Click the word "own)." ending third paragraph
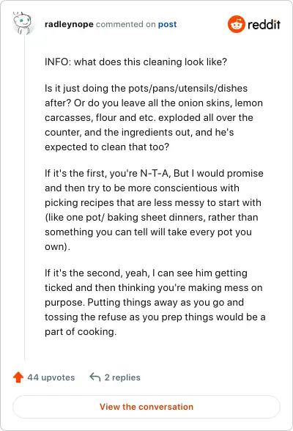 pos(57,246)
